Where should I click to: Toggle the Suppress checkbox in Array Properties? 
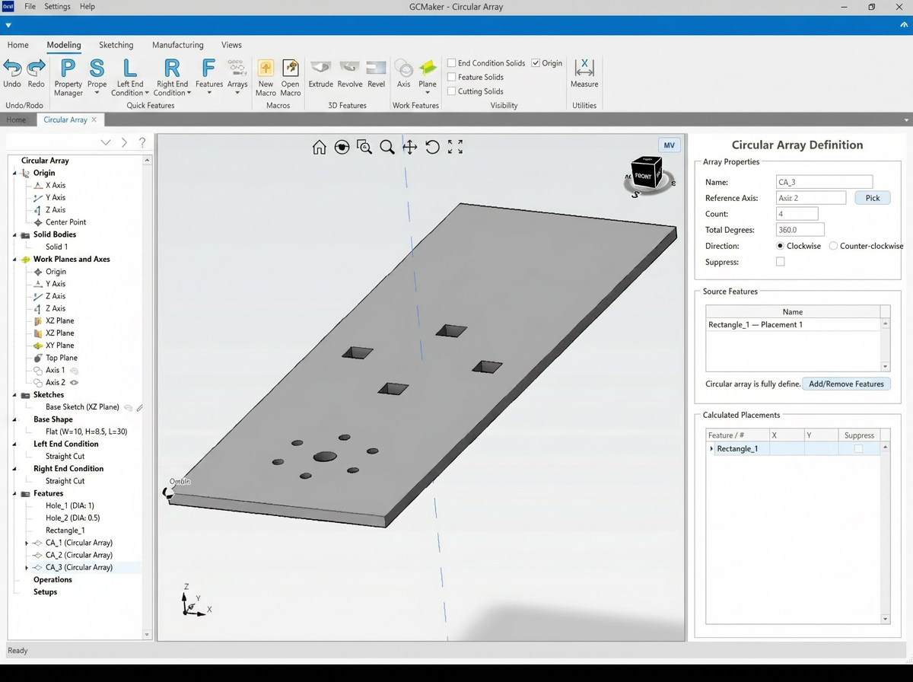(780, 262)
